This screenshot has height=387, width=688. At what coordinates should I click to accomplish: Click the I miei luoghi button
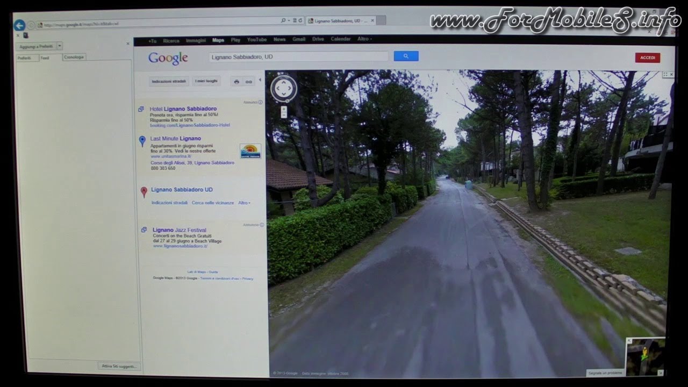pyautogui.click(x=206, y=81)
